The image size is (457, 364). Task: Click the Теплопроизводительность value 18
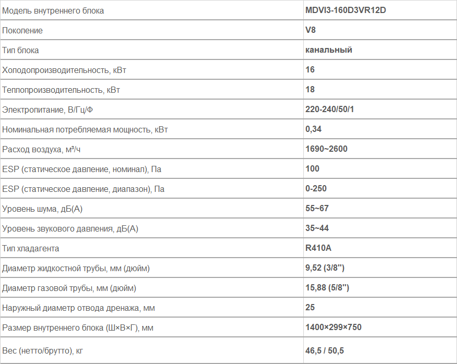tap(310, 89)
